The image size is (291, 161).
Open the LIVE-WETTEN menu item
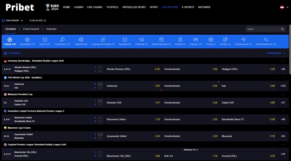pyautogui.click(x=170, y=7)
